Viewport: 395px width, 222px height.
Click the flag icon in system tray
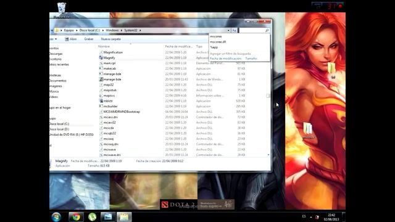(x=317, y=217)
